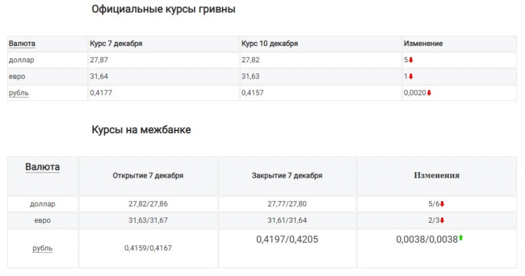Open the рубль link in official rates table
525x276 pixels.
[18, 93]
